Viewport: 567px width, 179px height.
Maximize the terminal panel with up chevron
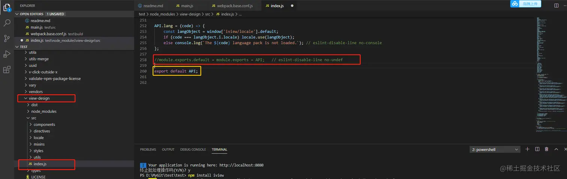pyautogui.click(x=556, y=149)
